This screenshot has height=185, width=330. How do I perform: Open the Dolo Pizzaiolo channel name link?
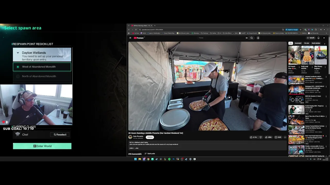tap(138, 136)
